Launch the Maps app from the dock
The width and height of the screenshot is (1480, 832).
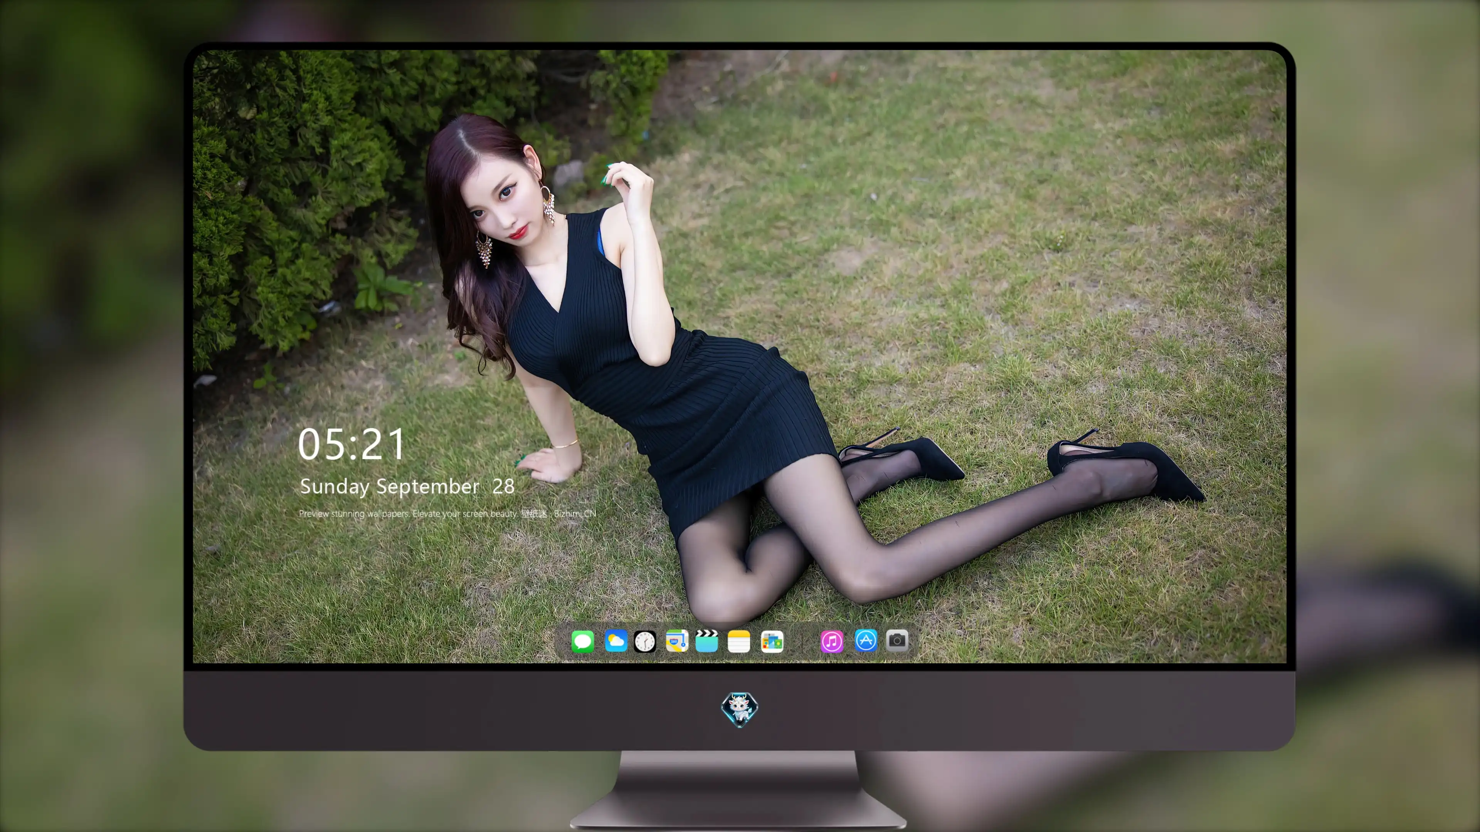coord(677,641)
